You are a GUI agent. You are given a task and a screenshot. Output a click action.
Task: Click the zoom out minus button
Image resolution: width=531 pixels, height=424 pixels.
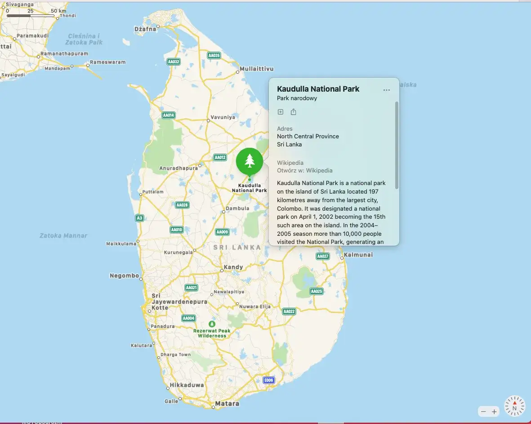[483, 411]
